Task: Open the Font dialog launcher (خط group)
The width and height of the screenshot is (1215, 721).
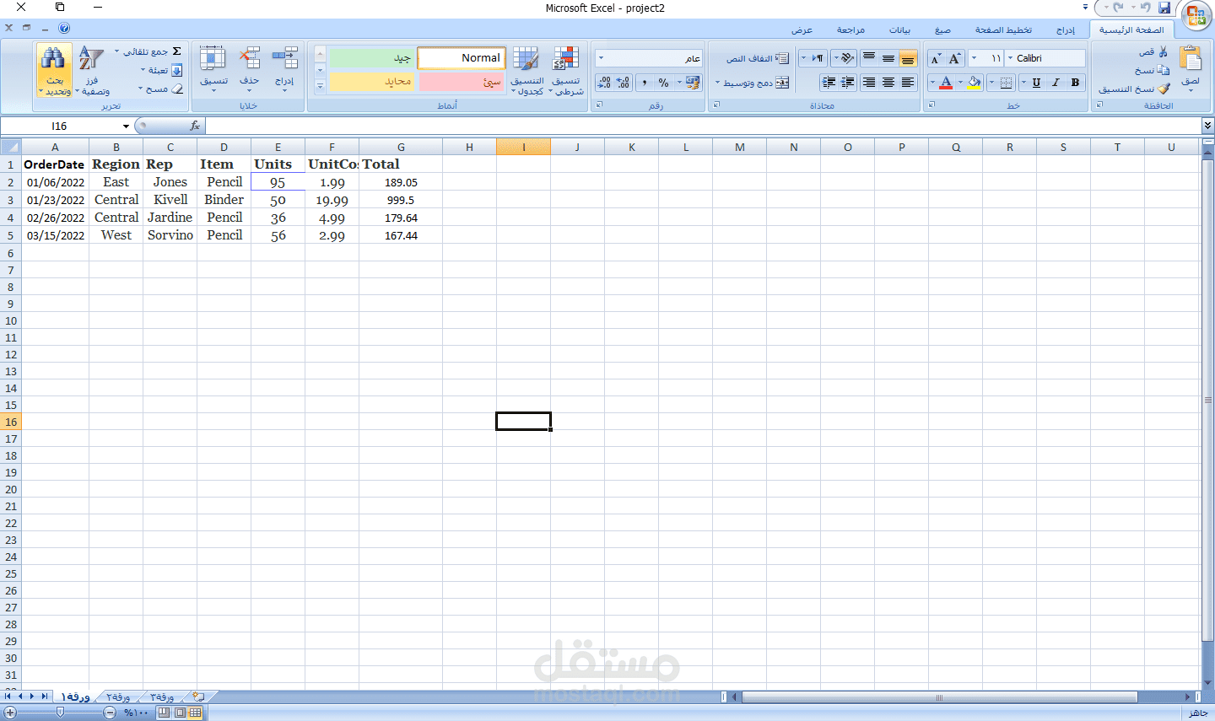Action: click(x=931, y=105)
